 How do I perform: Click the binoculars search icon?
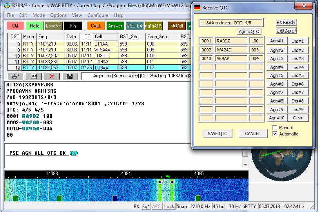pyautogui.click(x=16, y=76)
